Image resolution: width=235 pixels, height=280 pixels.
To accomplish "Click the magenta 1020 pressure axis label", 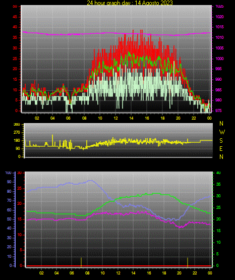I will point(219,17).
